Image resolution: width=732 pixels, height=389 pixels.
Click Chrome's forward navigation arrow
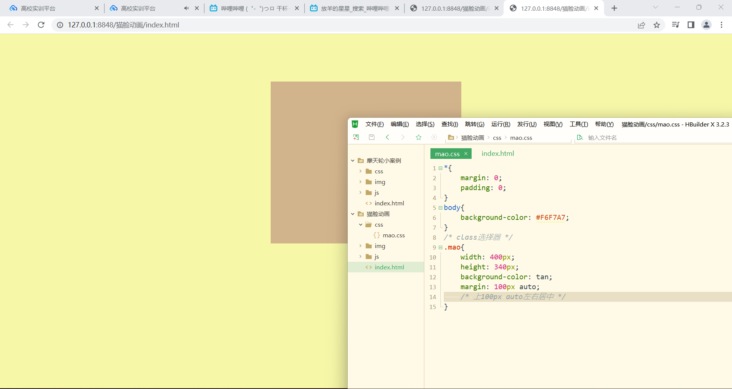[x=26, y=25]
